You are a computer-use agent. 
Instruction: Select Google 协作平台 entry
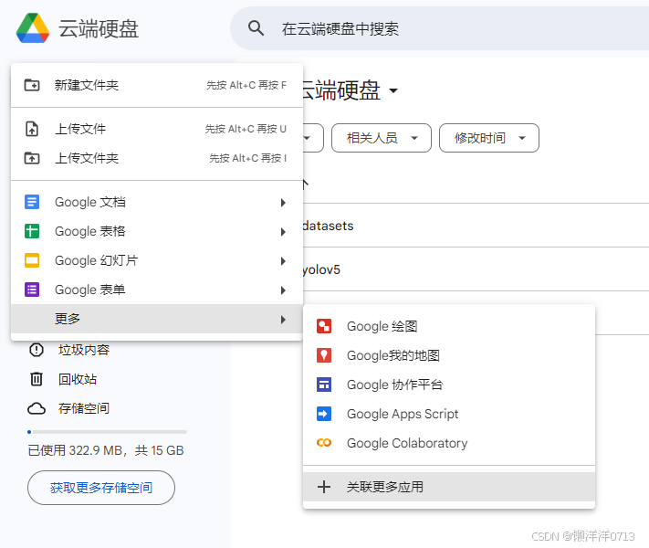click(x=449, y=385)
